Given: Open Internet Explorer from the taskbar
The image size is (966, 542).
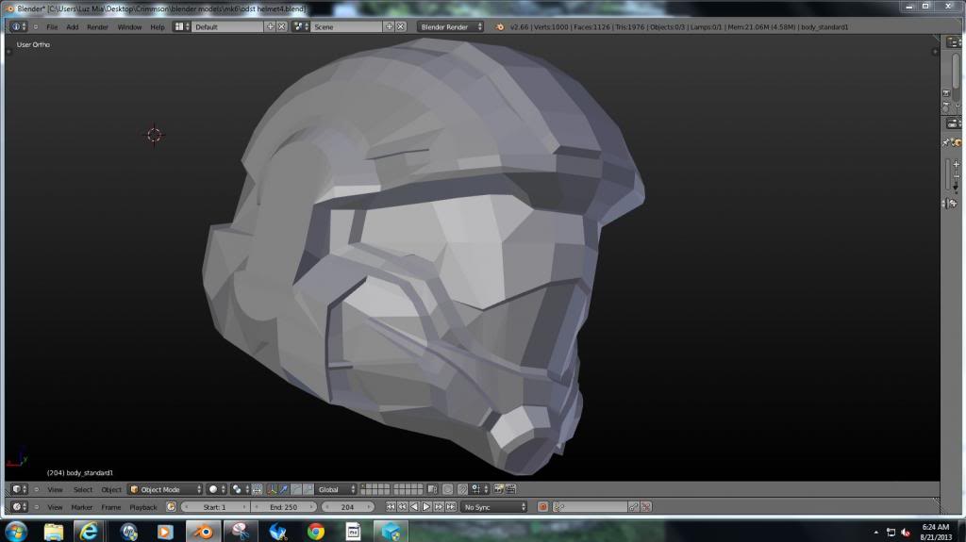Looking at the screenshot, I should (89, 532).
